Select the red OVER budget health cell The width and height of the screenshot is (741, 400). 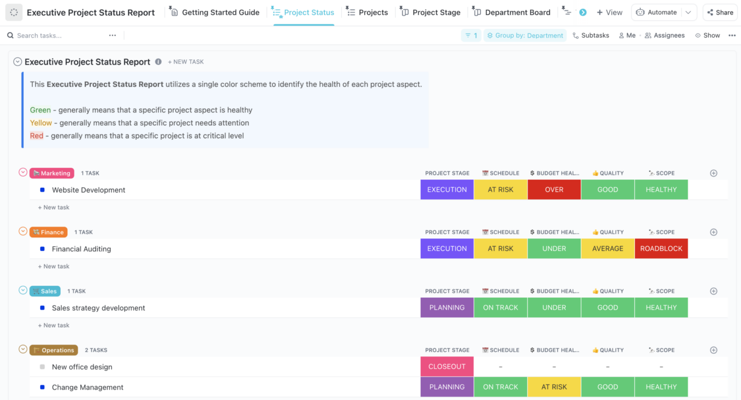554,189
